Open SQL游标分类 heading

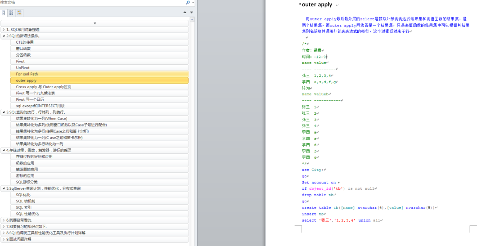click(x=99, y=182)
